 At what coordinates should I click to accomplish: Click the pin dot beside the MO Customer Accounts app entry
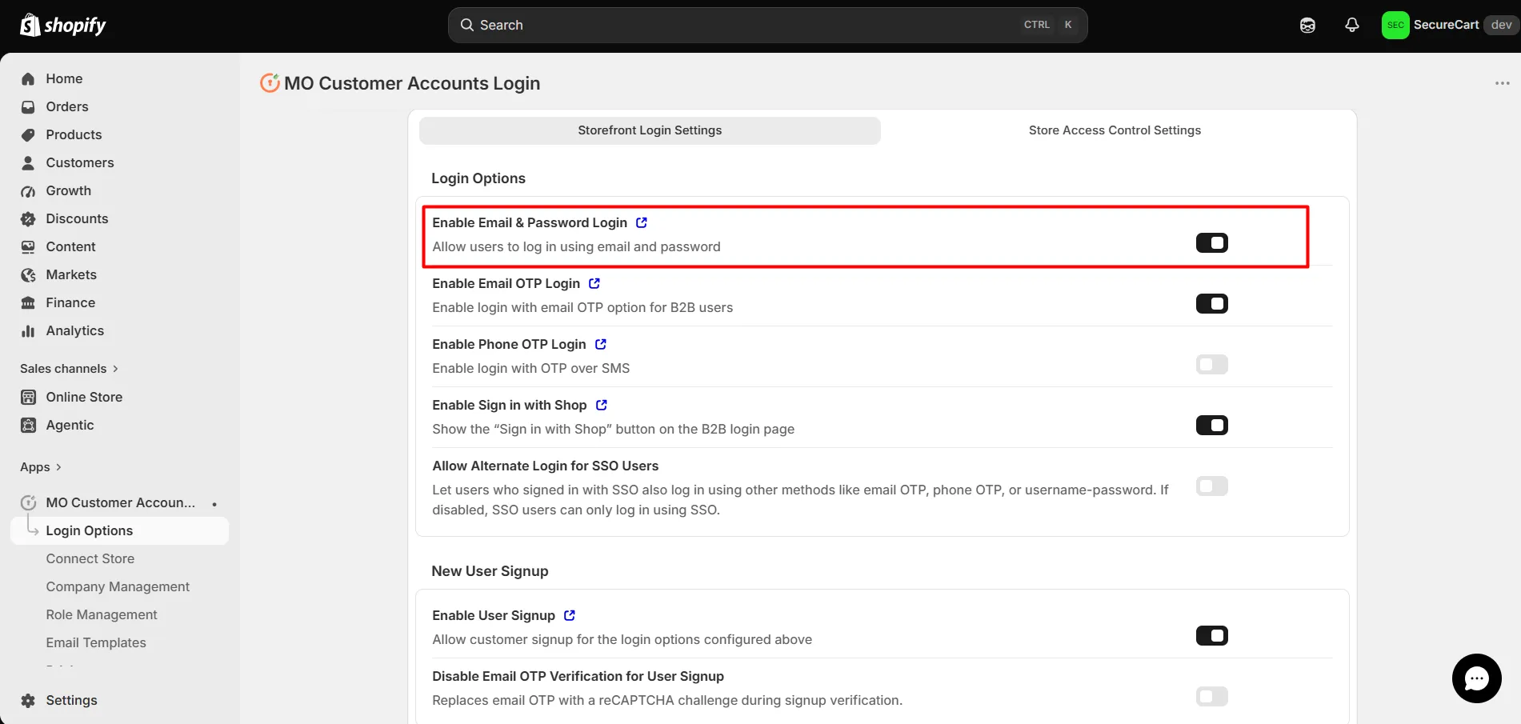click(x=214, y=504)
